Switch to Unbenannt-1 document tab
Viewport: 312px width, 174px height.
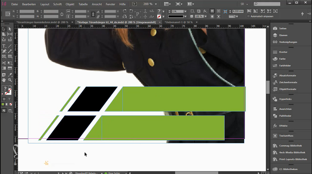pyautogui.click(x=179, y=22)
